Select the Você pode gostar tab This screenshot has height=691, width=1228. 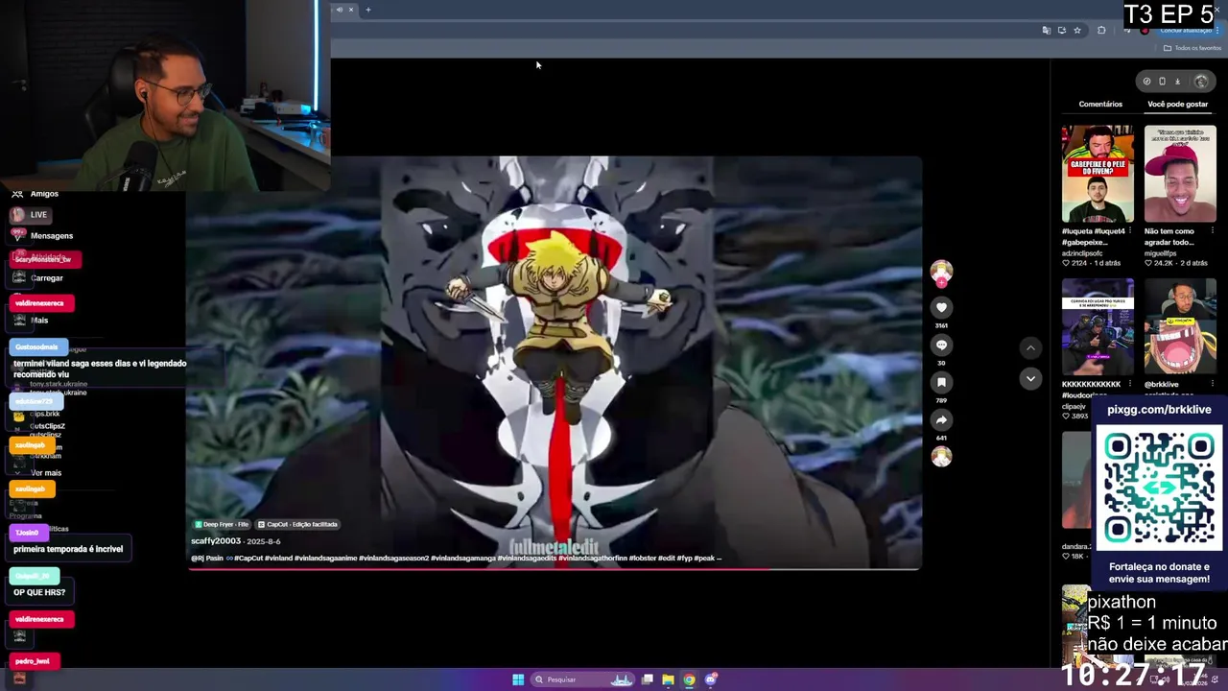coord(1177,104)
